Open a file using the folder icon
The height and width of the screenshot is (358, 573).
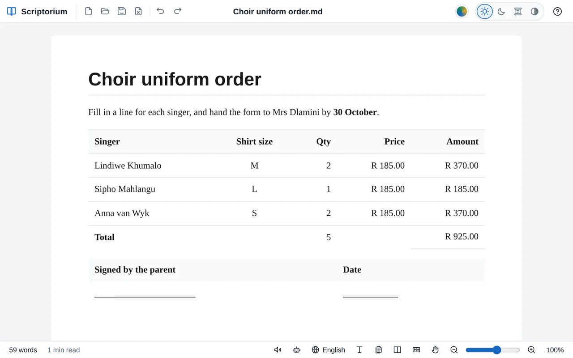click(x=105, y=11)
